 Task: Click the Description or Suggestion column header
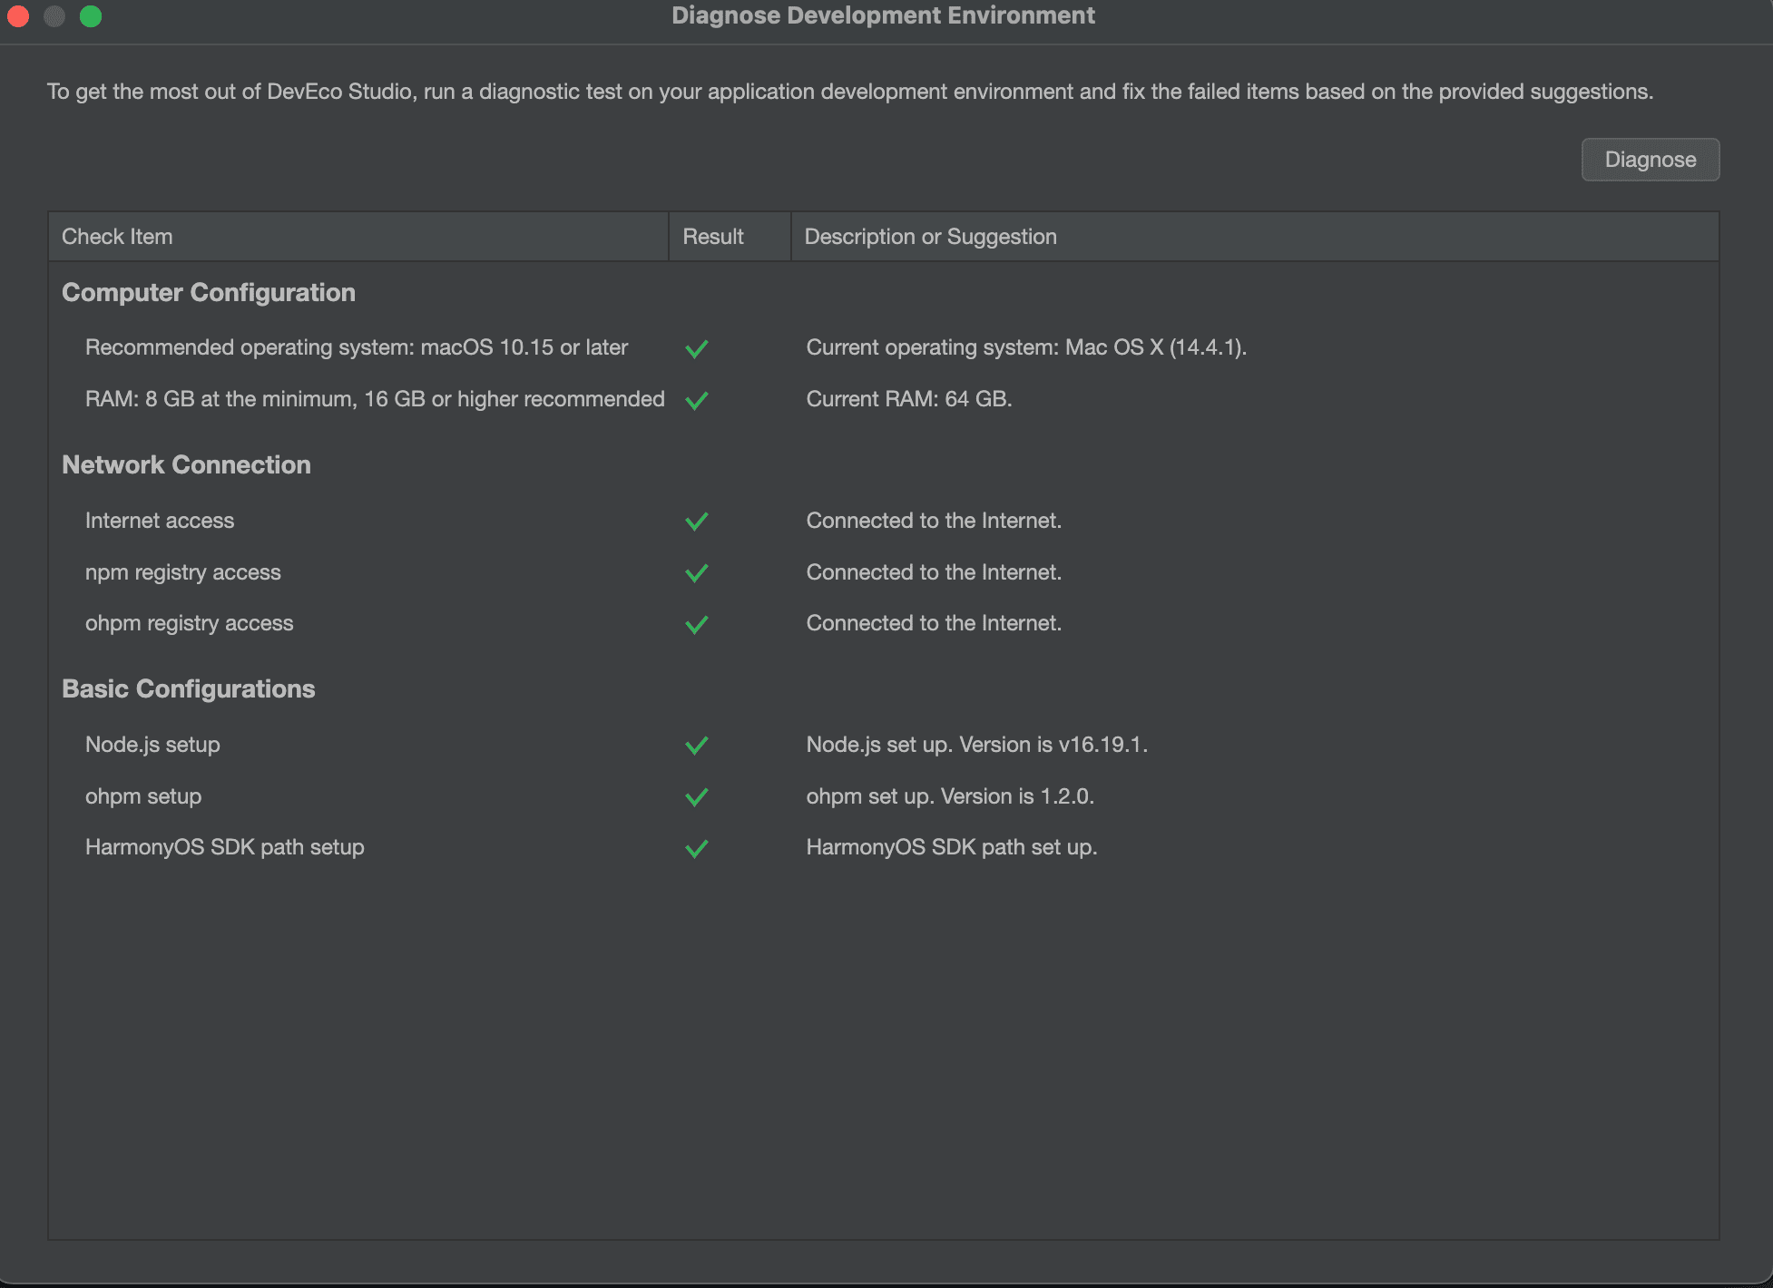pos(1255,237)
